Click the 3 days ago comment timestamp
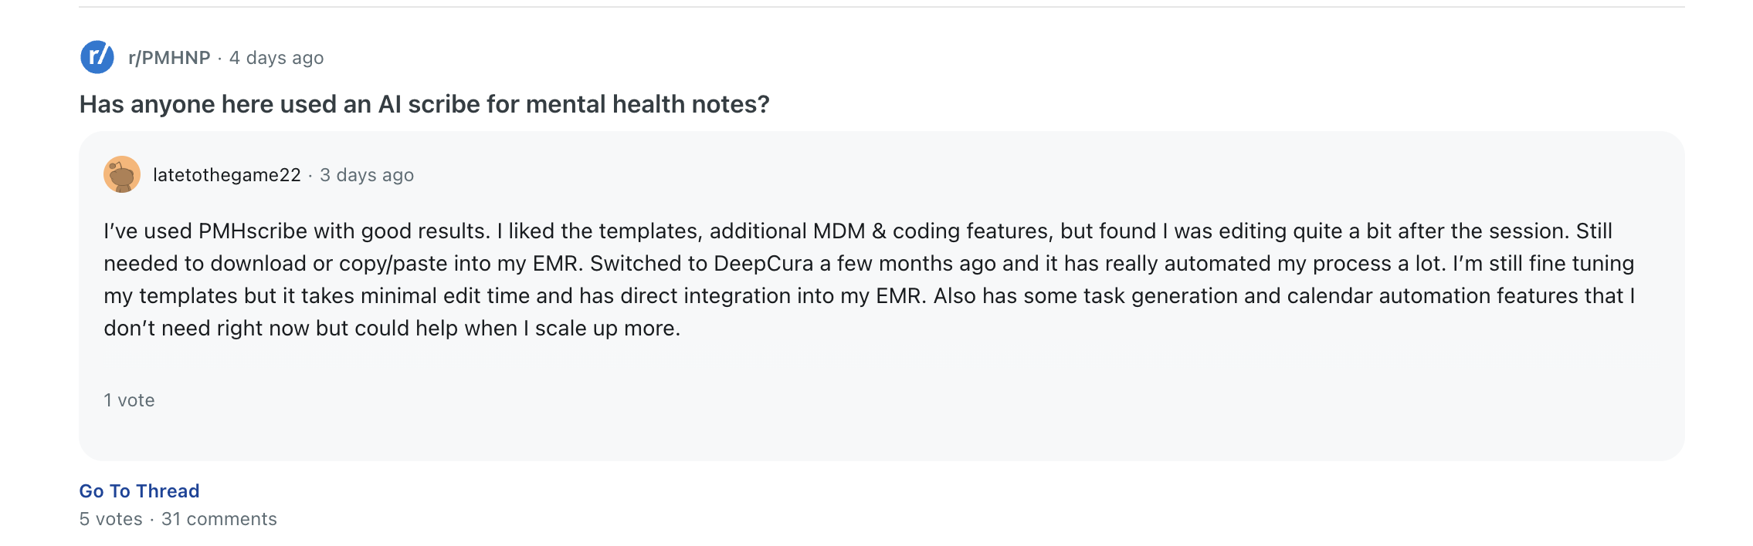Image resolution: width=1753 pixels, height=546 pixels. pos(366,174)
